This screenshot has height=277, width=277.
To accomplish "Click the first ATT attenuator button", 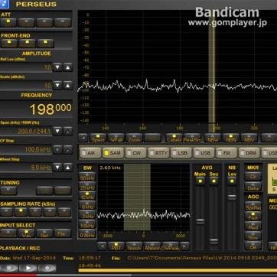I will point(8,22).
